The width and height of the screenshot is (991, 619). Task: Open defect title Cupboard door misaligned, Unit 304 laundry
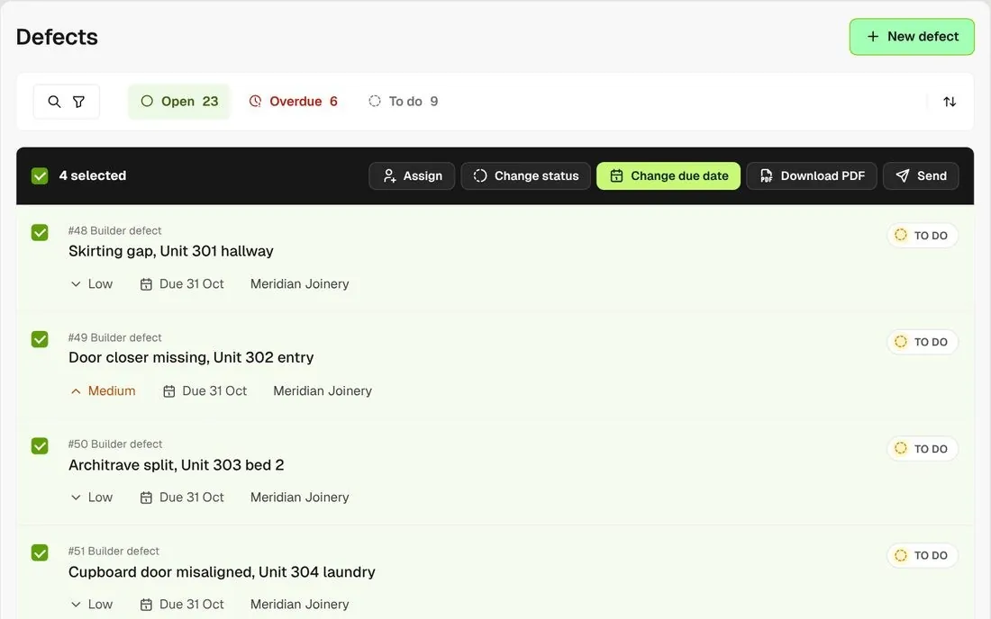pyautogui.click(x=222, y=572)
